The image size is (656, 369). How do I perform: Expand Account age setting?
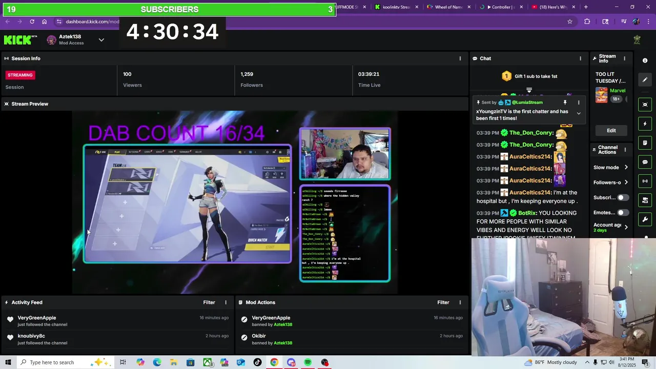pyautogui.click(x=626, y=227)
